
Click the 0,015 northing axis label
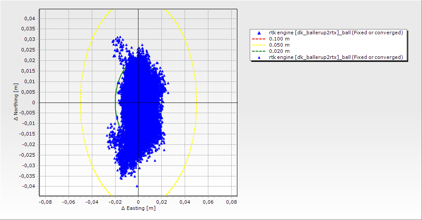click(28, 71)
